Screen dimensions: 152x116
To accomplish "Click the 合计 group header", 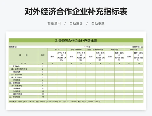I will click(x=57, y=50).
